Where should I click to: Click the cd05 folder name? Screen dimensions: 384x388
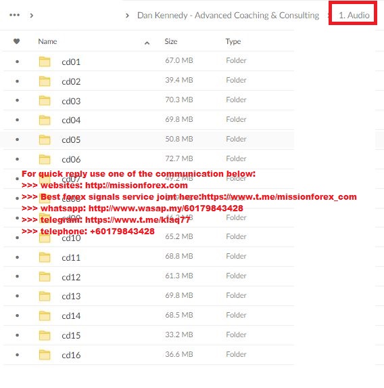click(x=71, y=139)
